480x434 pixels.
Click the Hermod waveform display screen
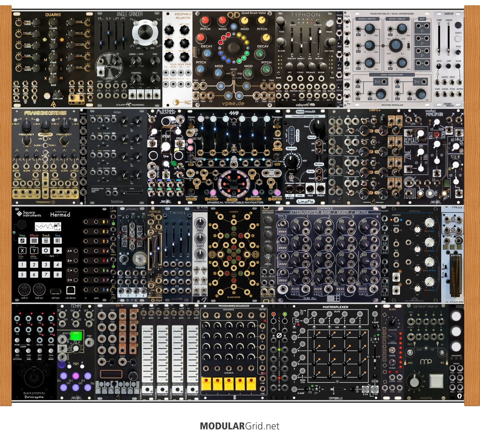click(47, 227)
